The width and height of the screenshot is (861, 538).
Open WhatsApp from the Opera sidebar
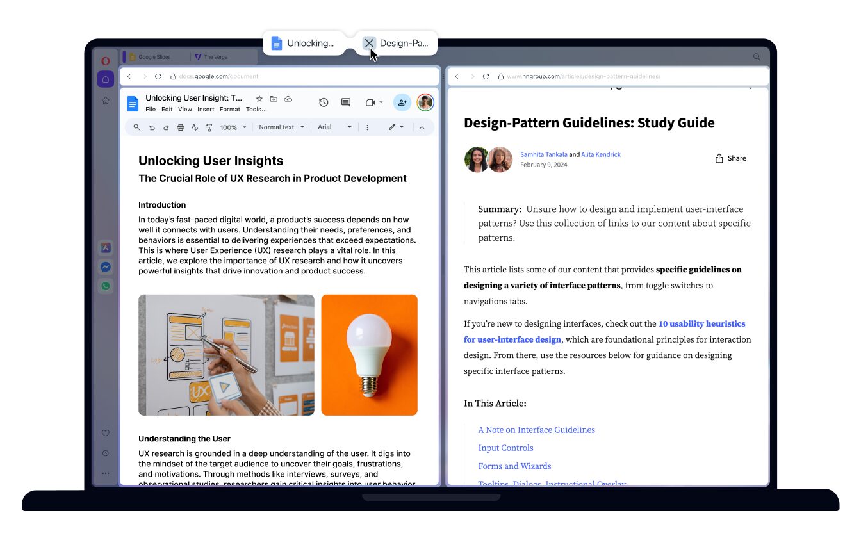pyautogui.click(x=106, y=286)
